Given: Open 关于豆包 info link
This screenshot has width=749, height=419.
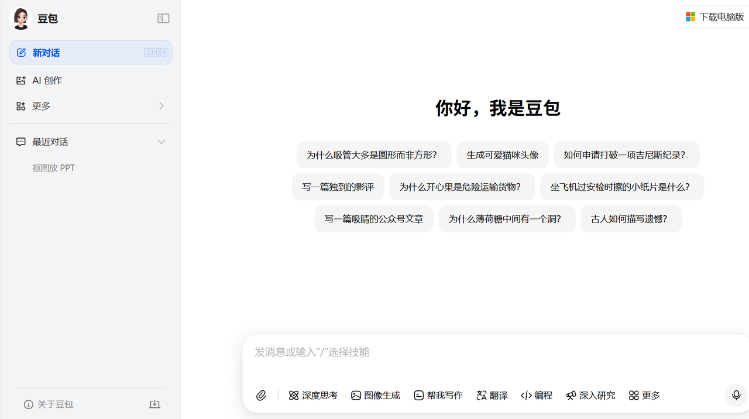Looking at the screenshot, I should point(49,404).
